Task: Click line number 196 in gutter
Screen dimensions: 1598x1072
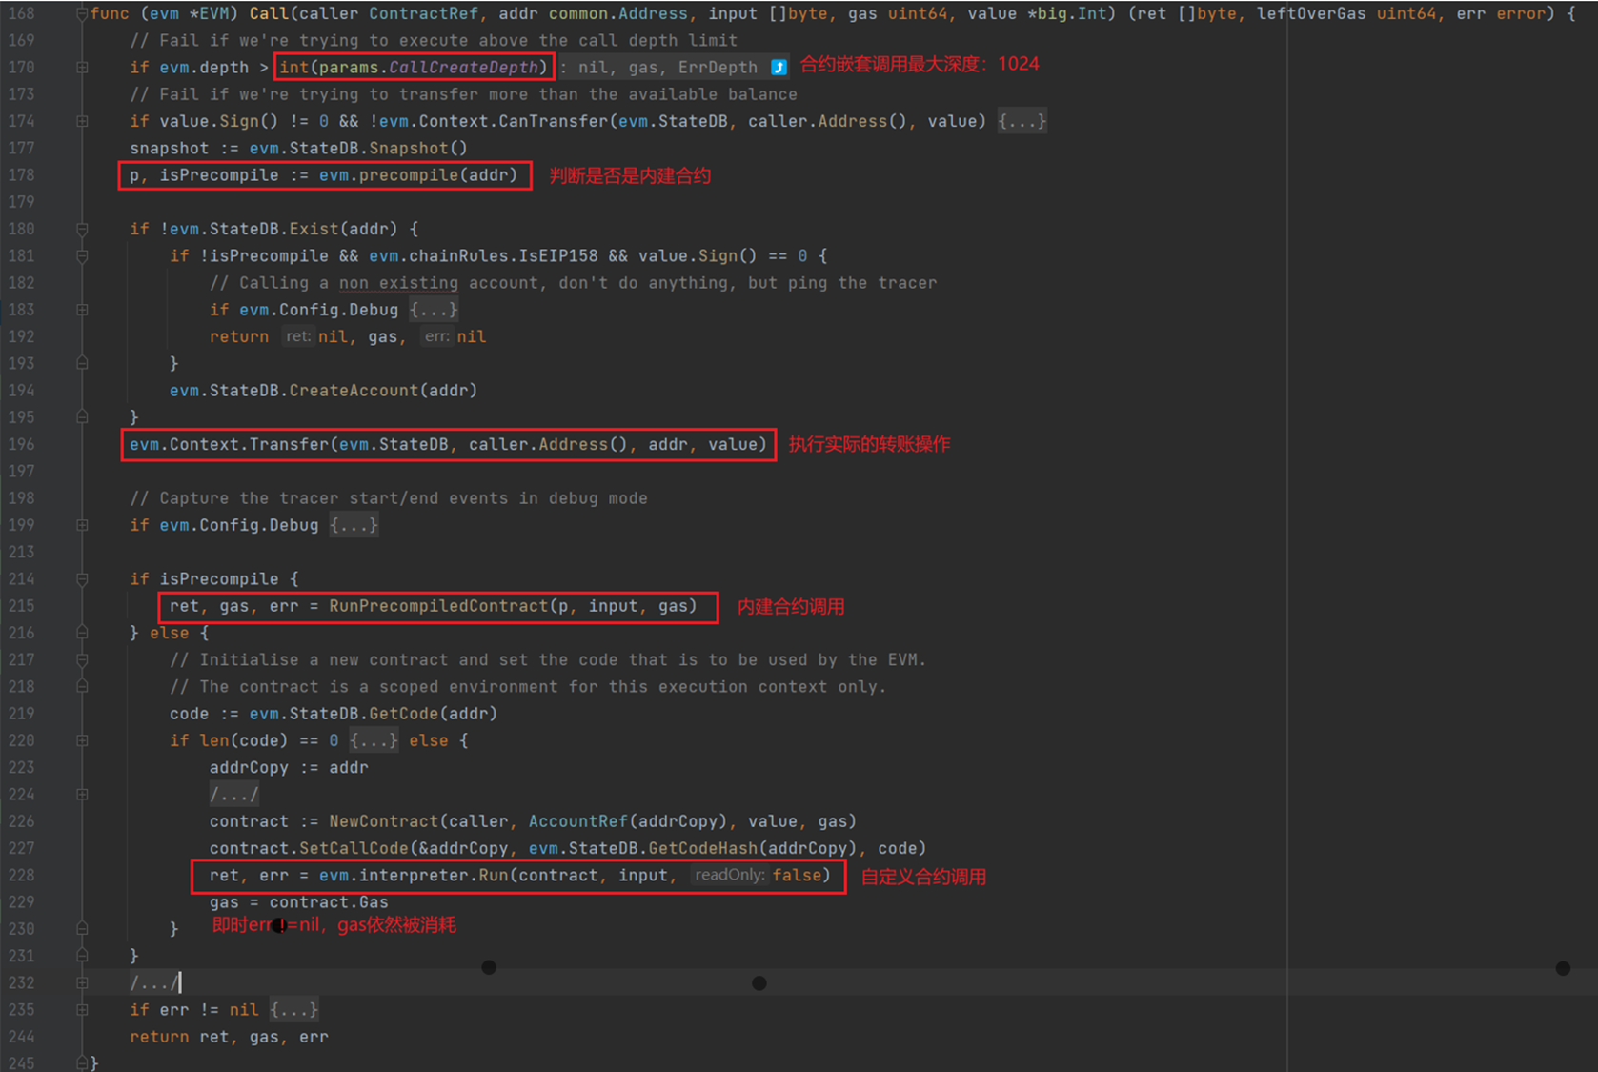Action: 21,444
